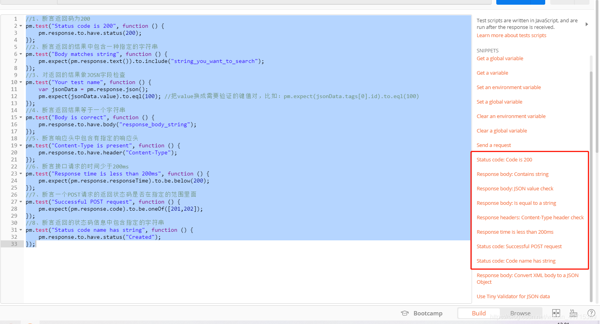Collapse code fold arrow at line 31

coord(21,230)
